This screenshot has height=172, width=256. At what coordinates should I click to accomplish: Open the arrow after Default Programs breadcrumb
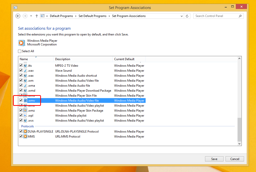(76, 16)
